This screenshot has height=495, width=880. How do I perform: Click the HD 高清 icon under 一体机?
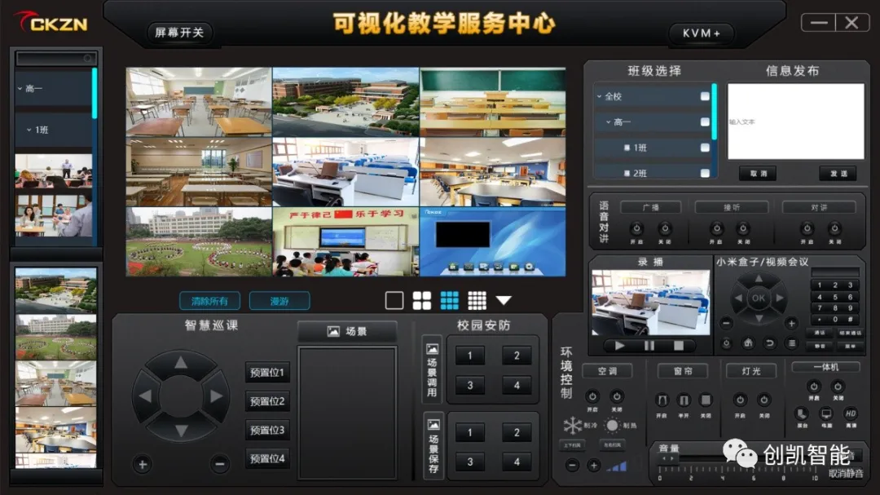850,413
